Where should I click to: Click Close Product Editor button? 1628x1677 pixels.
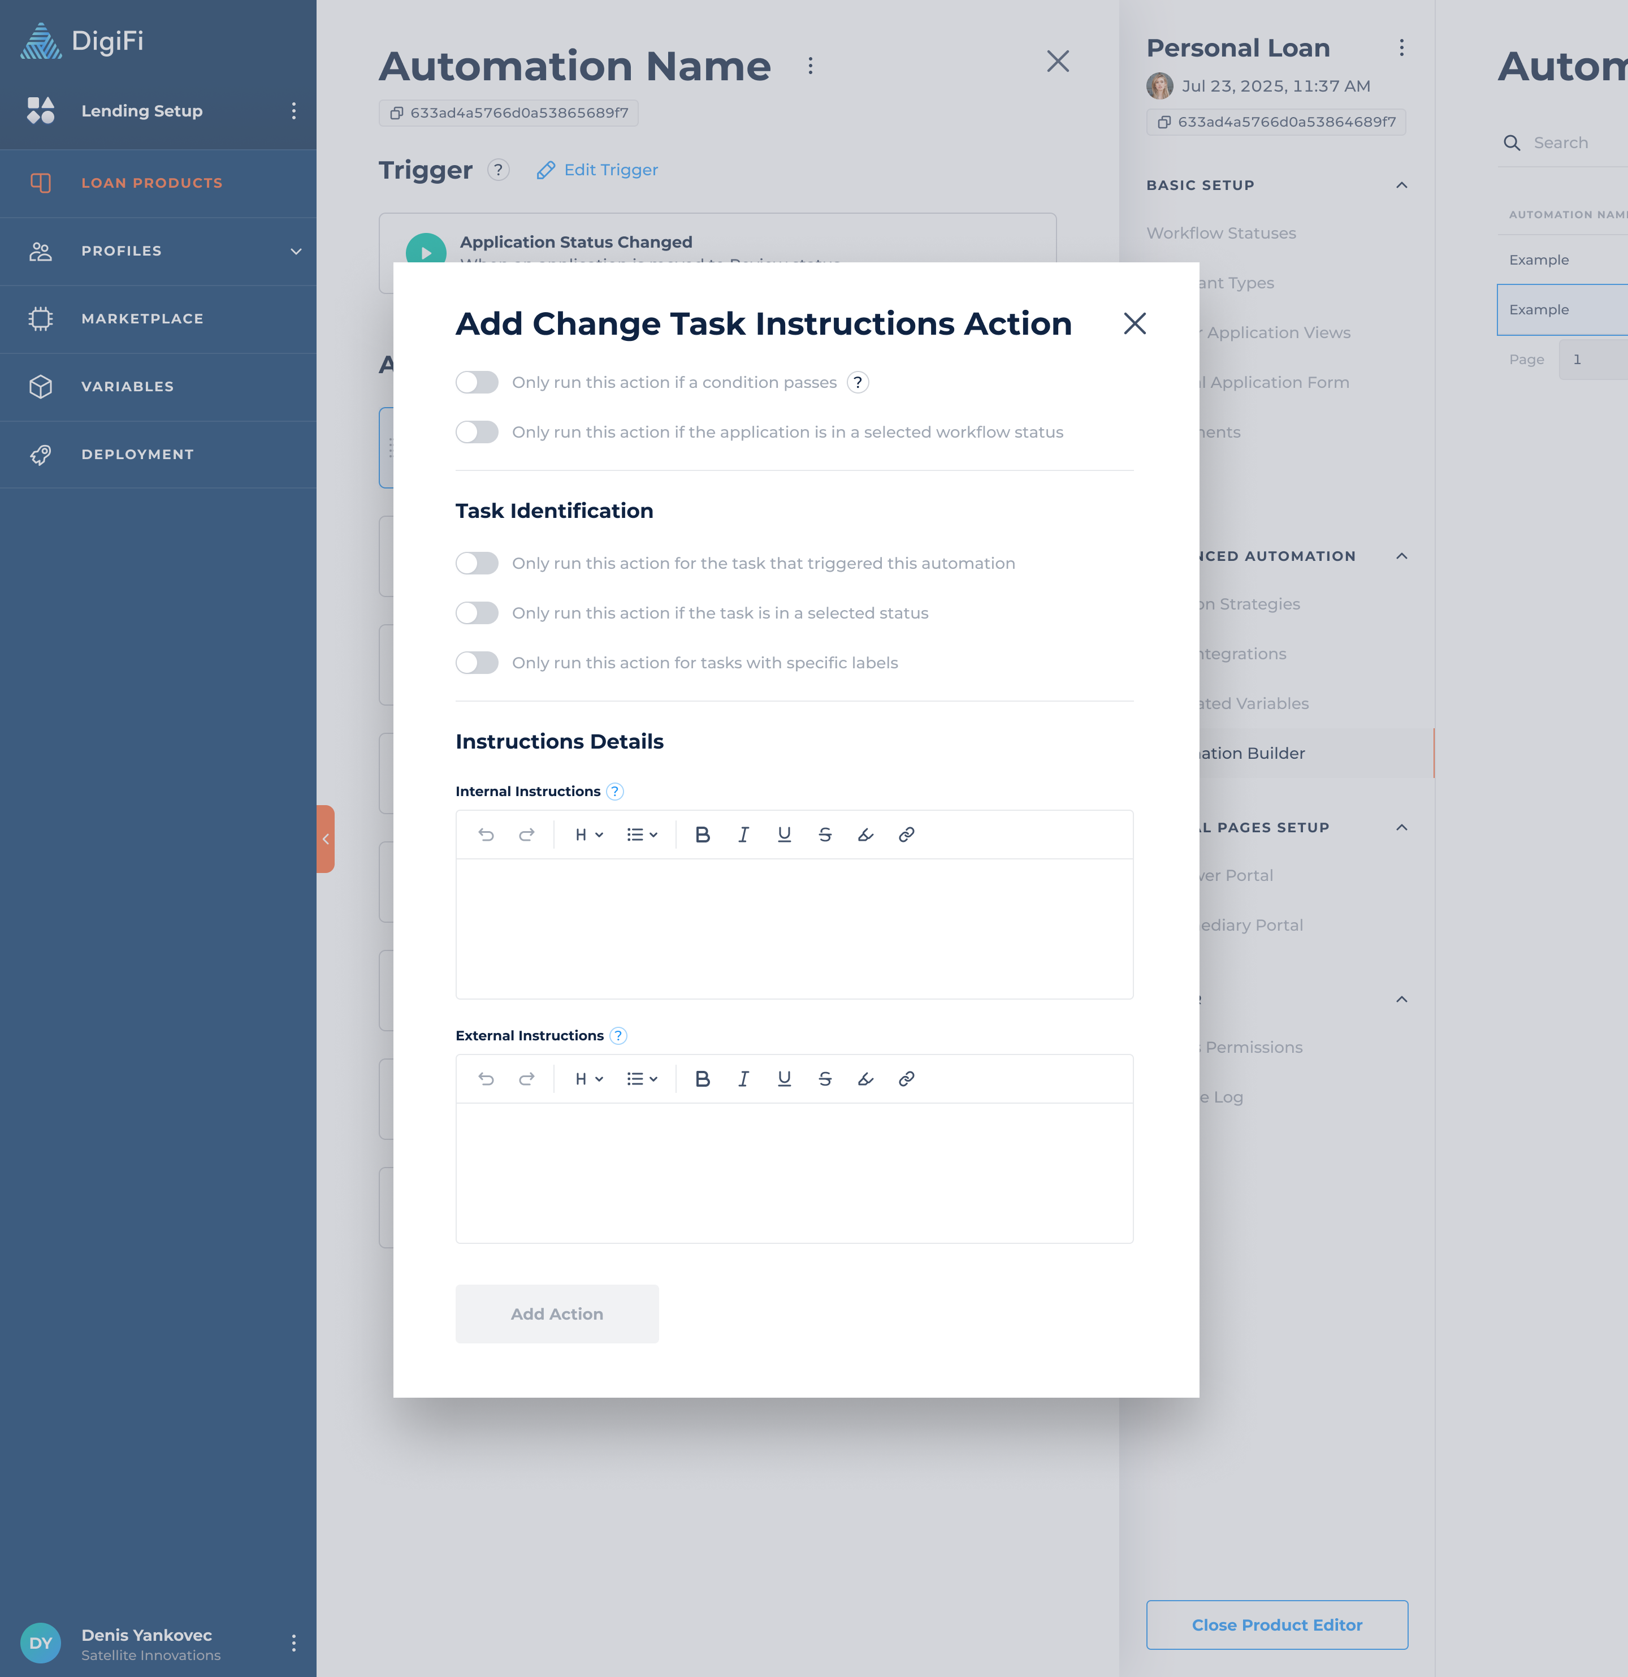[x=1276, y=1625]
